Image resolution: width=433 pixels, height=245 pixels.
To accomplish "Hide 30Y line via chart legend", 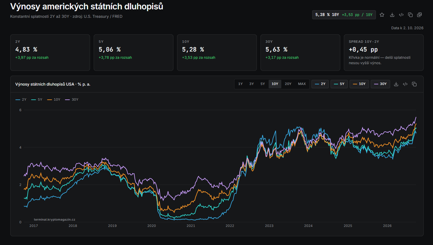I will (72, 99).
